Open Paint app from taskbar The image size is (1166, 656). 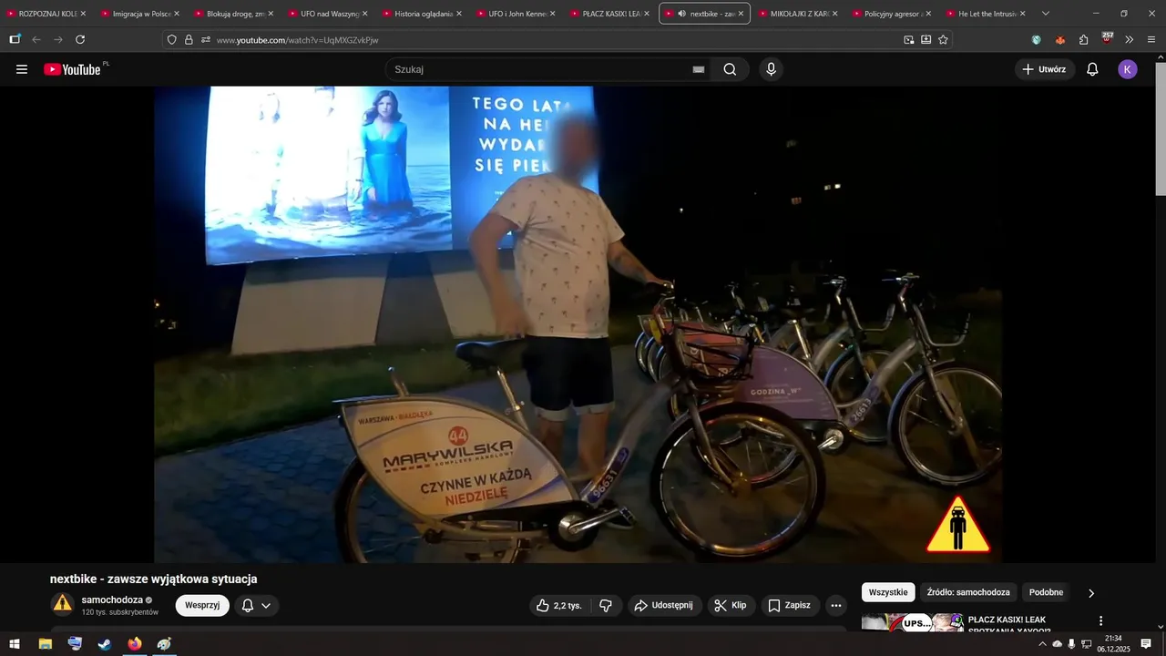(x=164, y=643)
